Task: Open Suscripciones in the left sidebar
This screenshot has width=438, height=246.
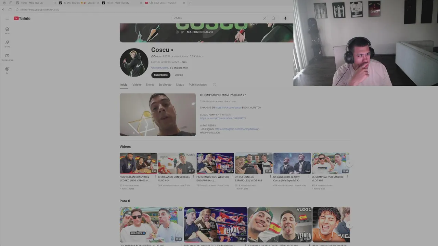Action: click(7, 57)
